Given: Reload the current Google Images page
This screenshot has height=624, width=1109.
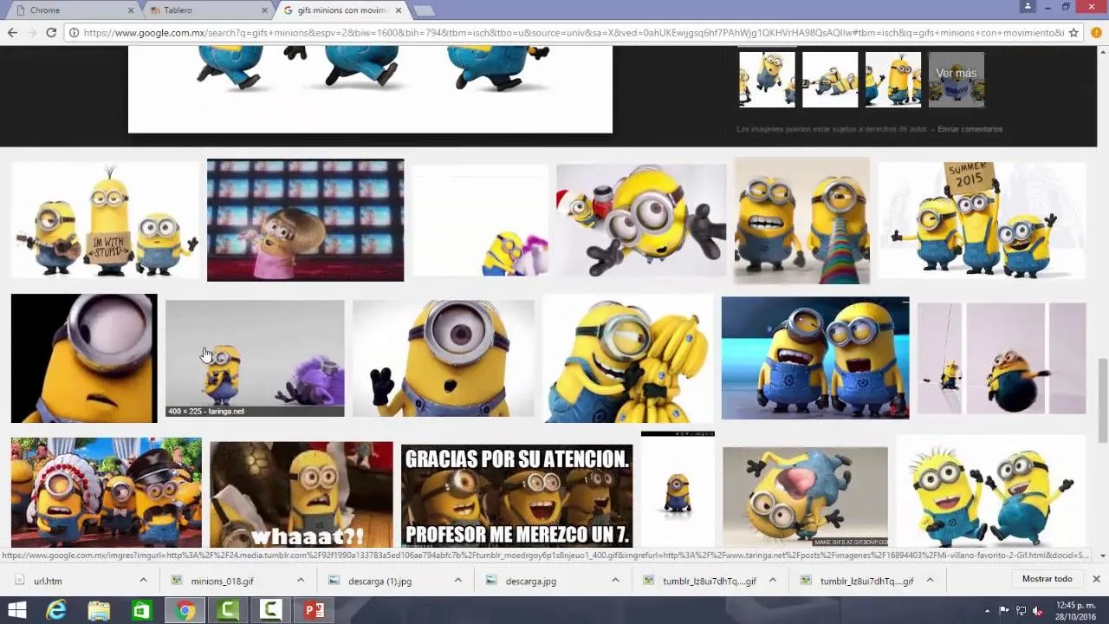Looking at the screenshot, I should [x=51, y=33].
